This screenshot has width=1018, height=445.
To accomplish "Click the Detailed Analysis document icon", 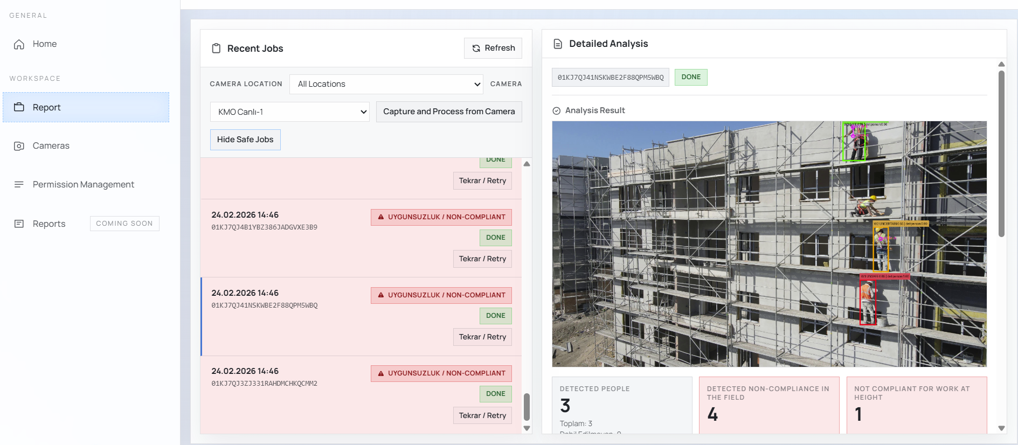I will tap(558, 44).
